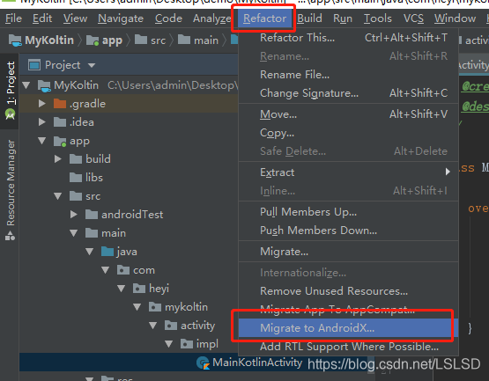Open the Tools menu
The width and height of the screenshot is (489, 381).
[x=377, y=18]
